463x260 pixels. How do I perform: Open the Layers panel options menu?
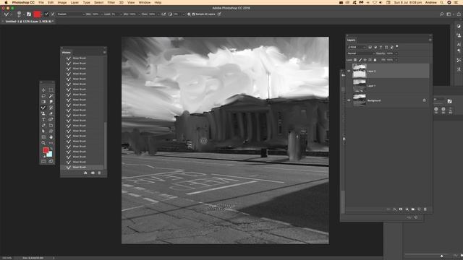coord(430,40)
